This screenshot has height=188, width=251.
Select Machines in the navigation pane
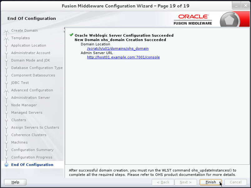pos(19,142)
